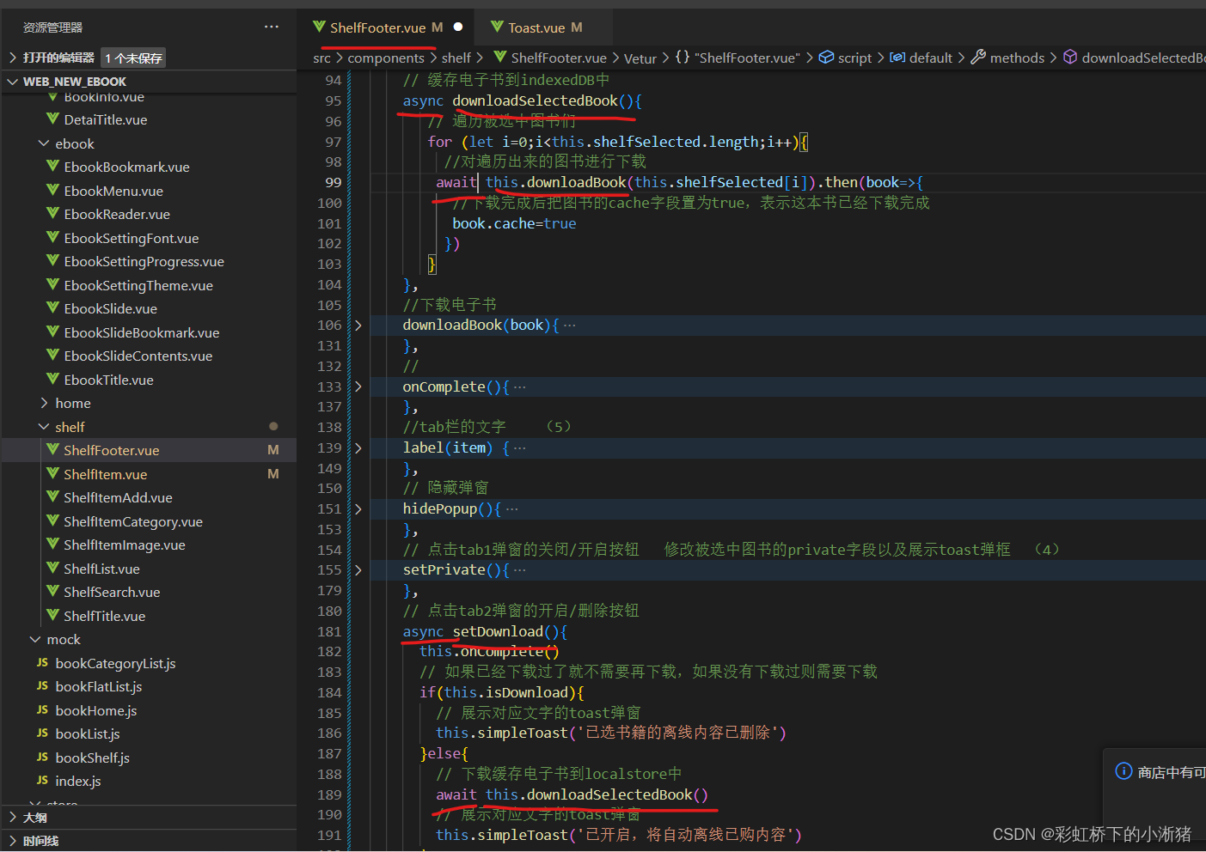Image resolution: width=1206 pixels, height=852 pixels.
Task: Switch to the ShelfFooter.vue editor tab
Action: pyautogui.click(x=378, y=27)
